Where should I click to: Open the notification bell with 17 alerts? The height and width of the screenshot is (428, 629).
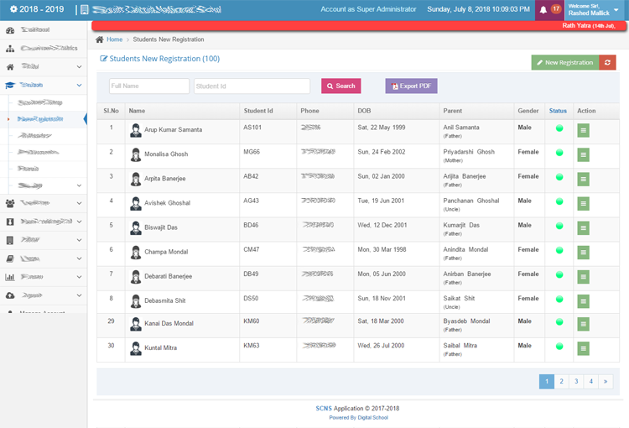543,9
